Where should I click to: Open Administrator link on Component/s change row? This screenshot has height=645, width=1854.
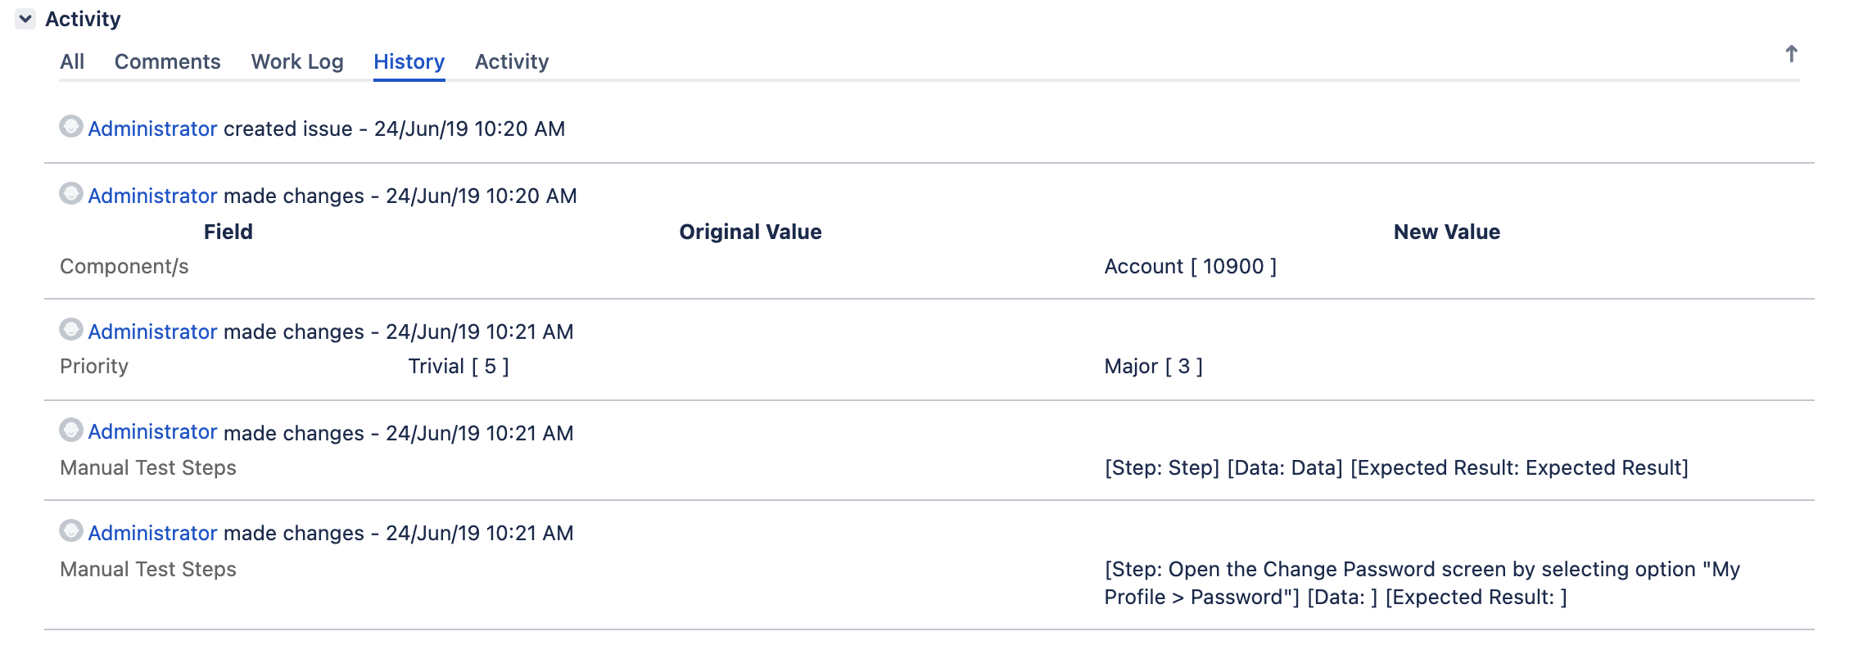click(x=152, y=196)
